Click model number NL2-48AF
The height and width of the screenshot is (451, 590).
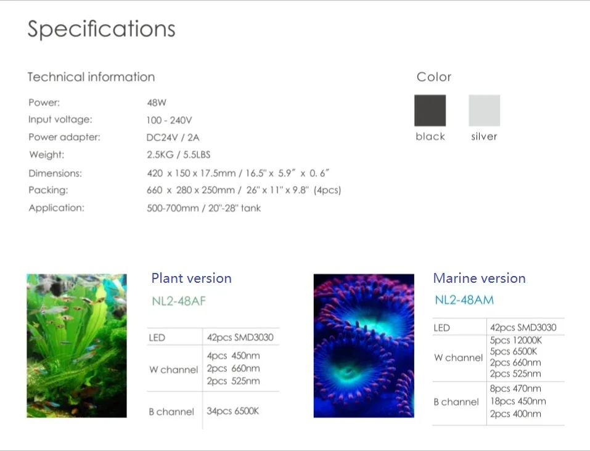pos(179,301)
